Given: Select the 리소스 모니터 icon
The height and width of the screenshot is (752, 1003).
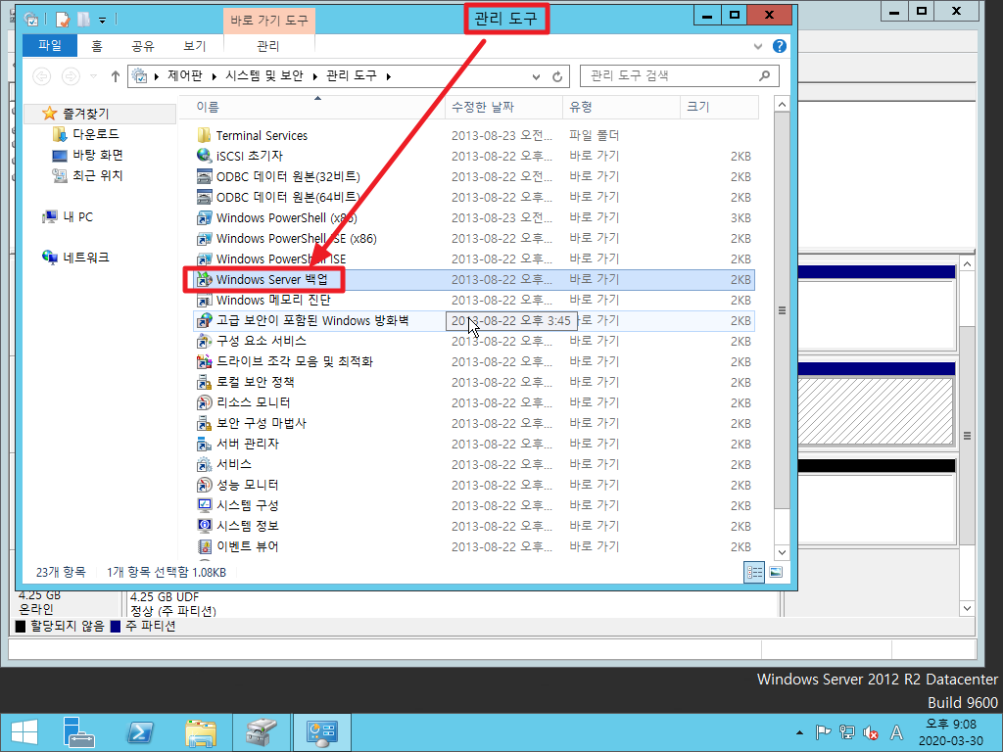Looking at the screenshot, I should 204,402.
